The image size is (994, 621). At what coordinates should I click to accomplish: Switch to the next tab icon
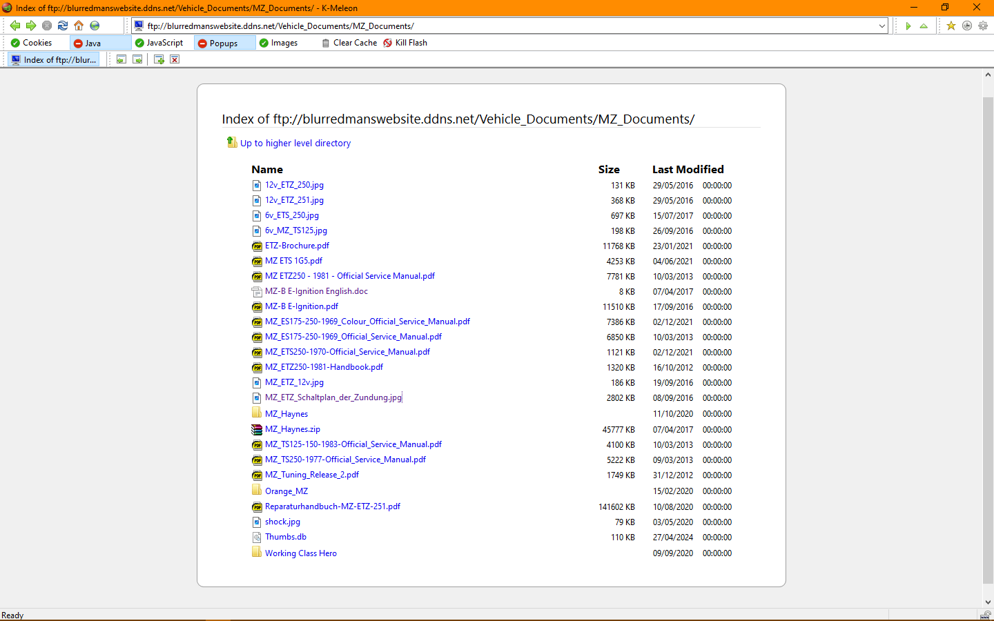pos(137,59)
